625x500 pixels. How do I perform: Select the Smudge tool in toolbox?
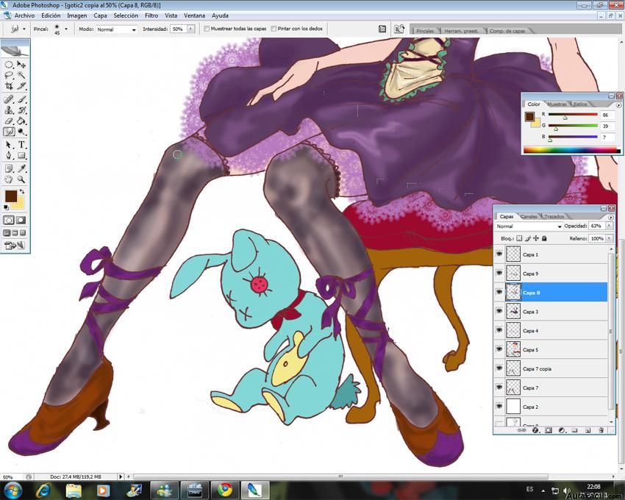tap(9, 132)
